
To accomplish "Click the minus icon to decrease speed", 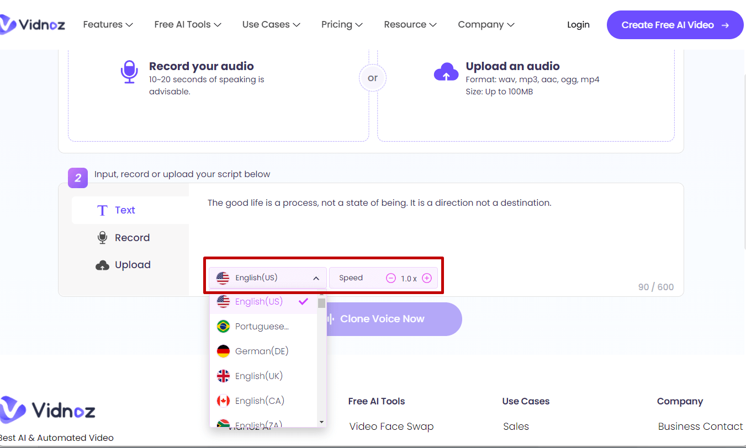I will (x=391, y=278).
